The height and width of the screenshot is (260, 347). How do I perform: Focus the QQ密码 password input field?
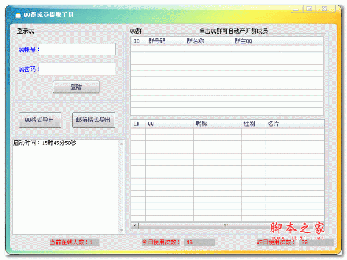coord(77,69)
